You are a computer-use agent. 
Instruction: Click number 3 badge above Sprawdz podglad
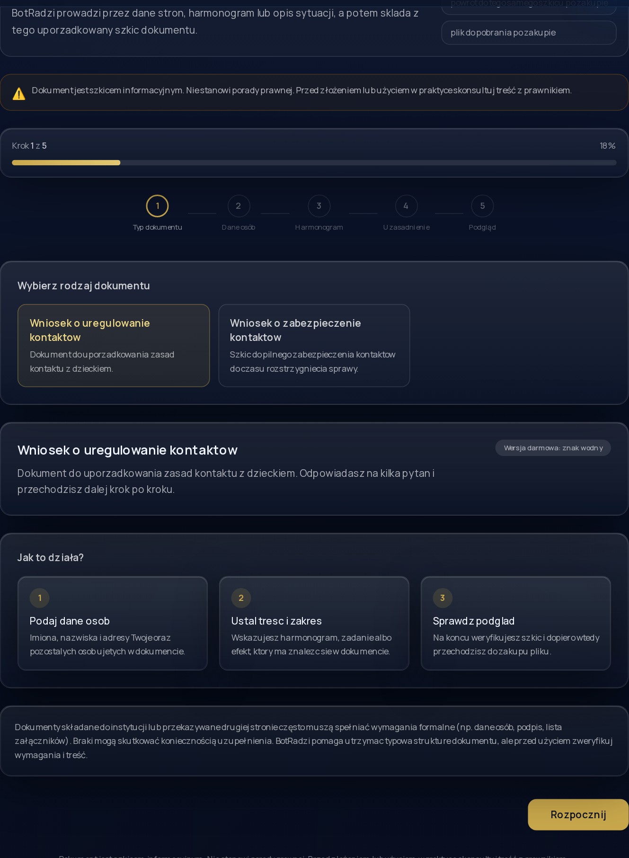443,598
